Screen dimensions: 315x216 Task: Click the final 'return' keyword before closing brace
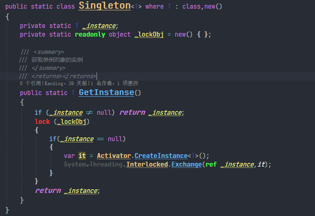(x=48, y=191)
